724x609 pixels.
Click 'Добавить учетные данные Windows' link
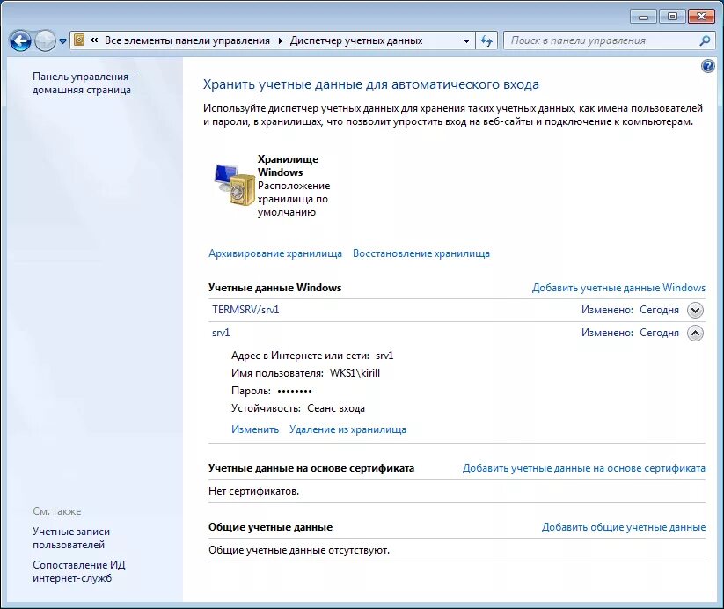click(618, 288)
